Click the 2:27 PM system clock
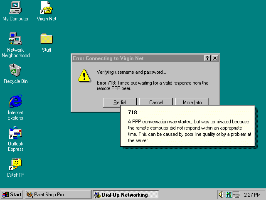 click(x=252, y=195)
